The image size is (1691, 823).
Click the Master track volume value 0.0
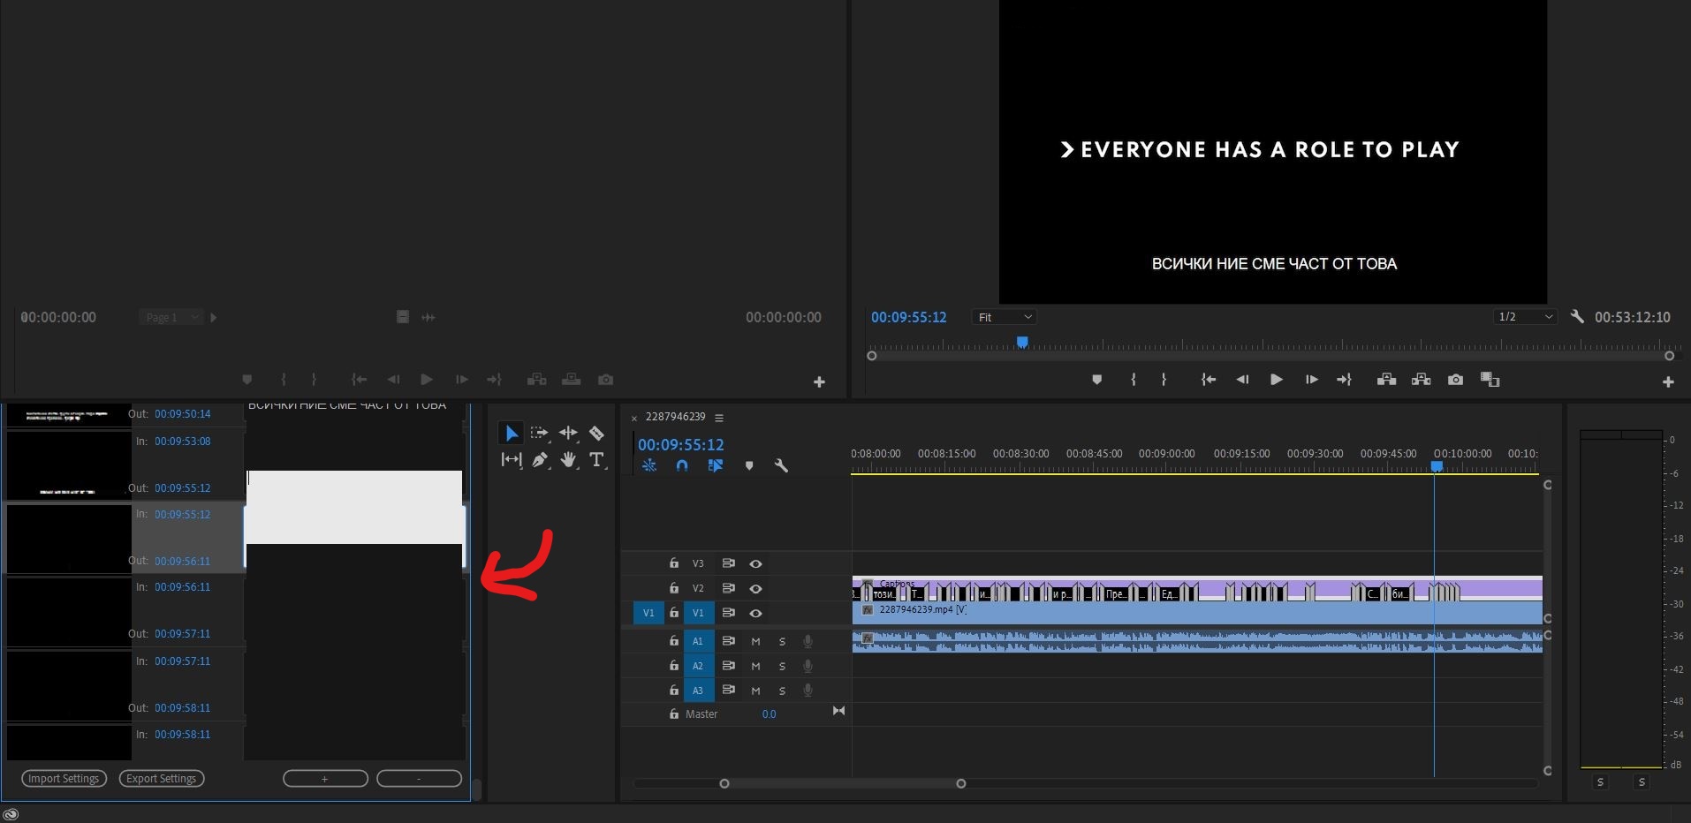click(x=768, y=714)
